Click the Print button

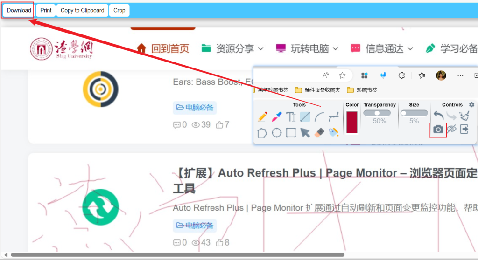(x=46, y=10)
